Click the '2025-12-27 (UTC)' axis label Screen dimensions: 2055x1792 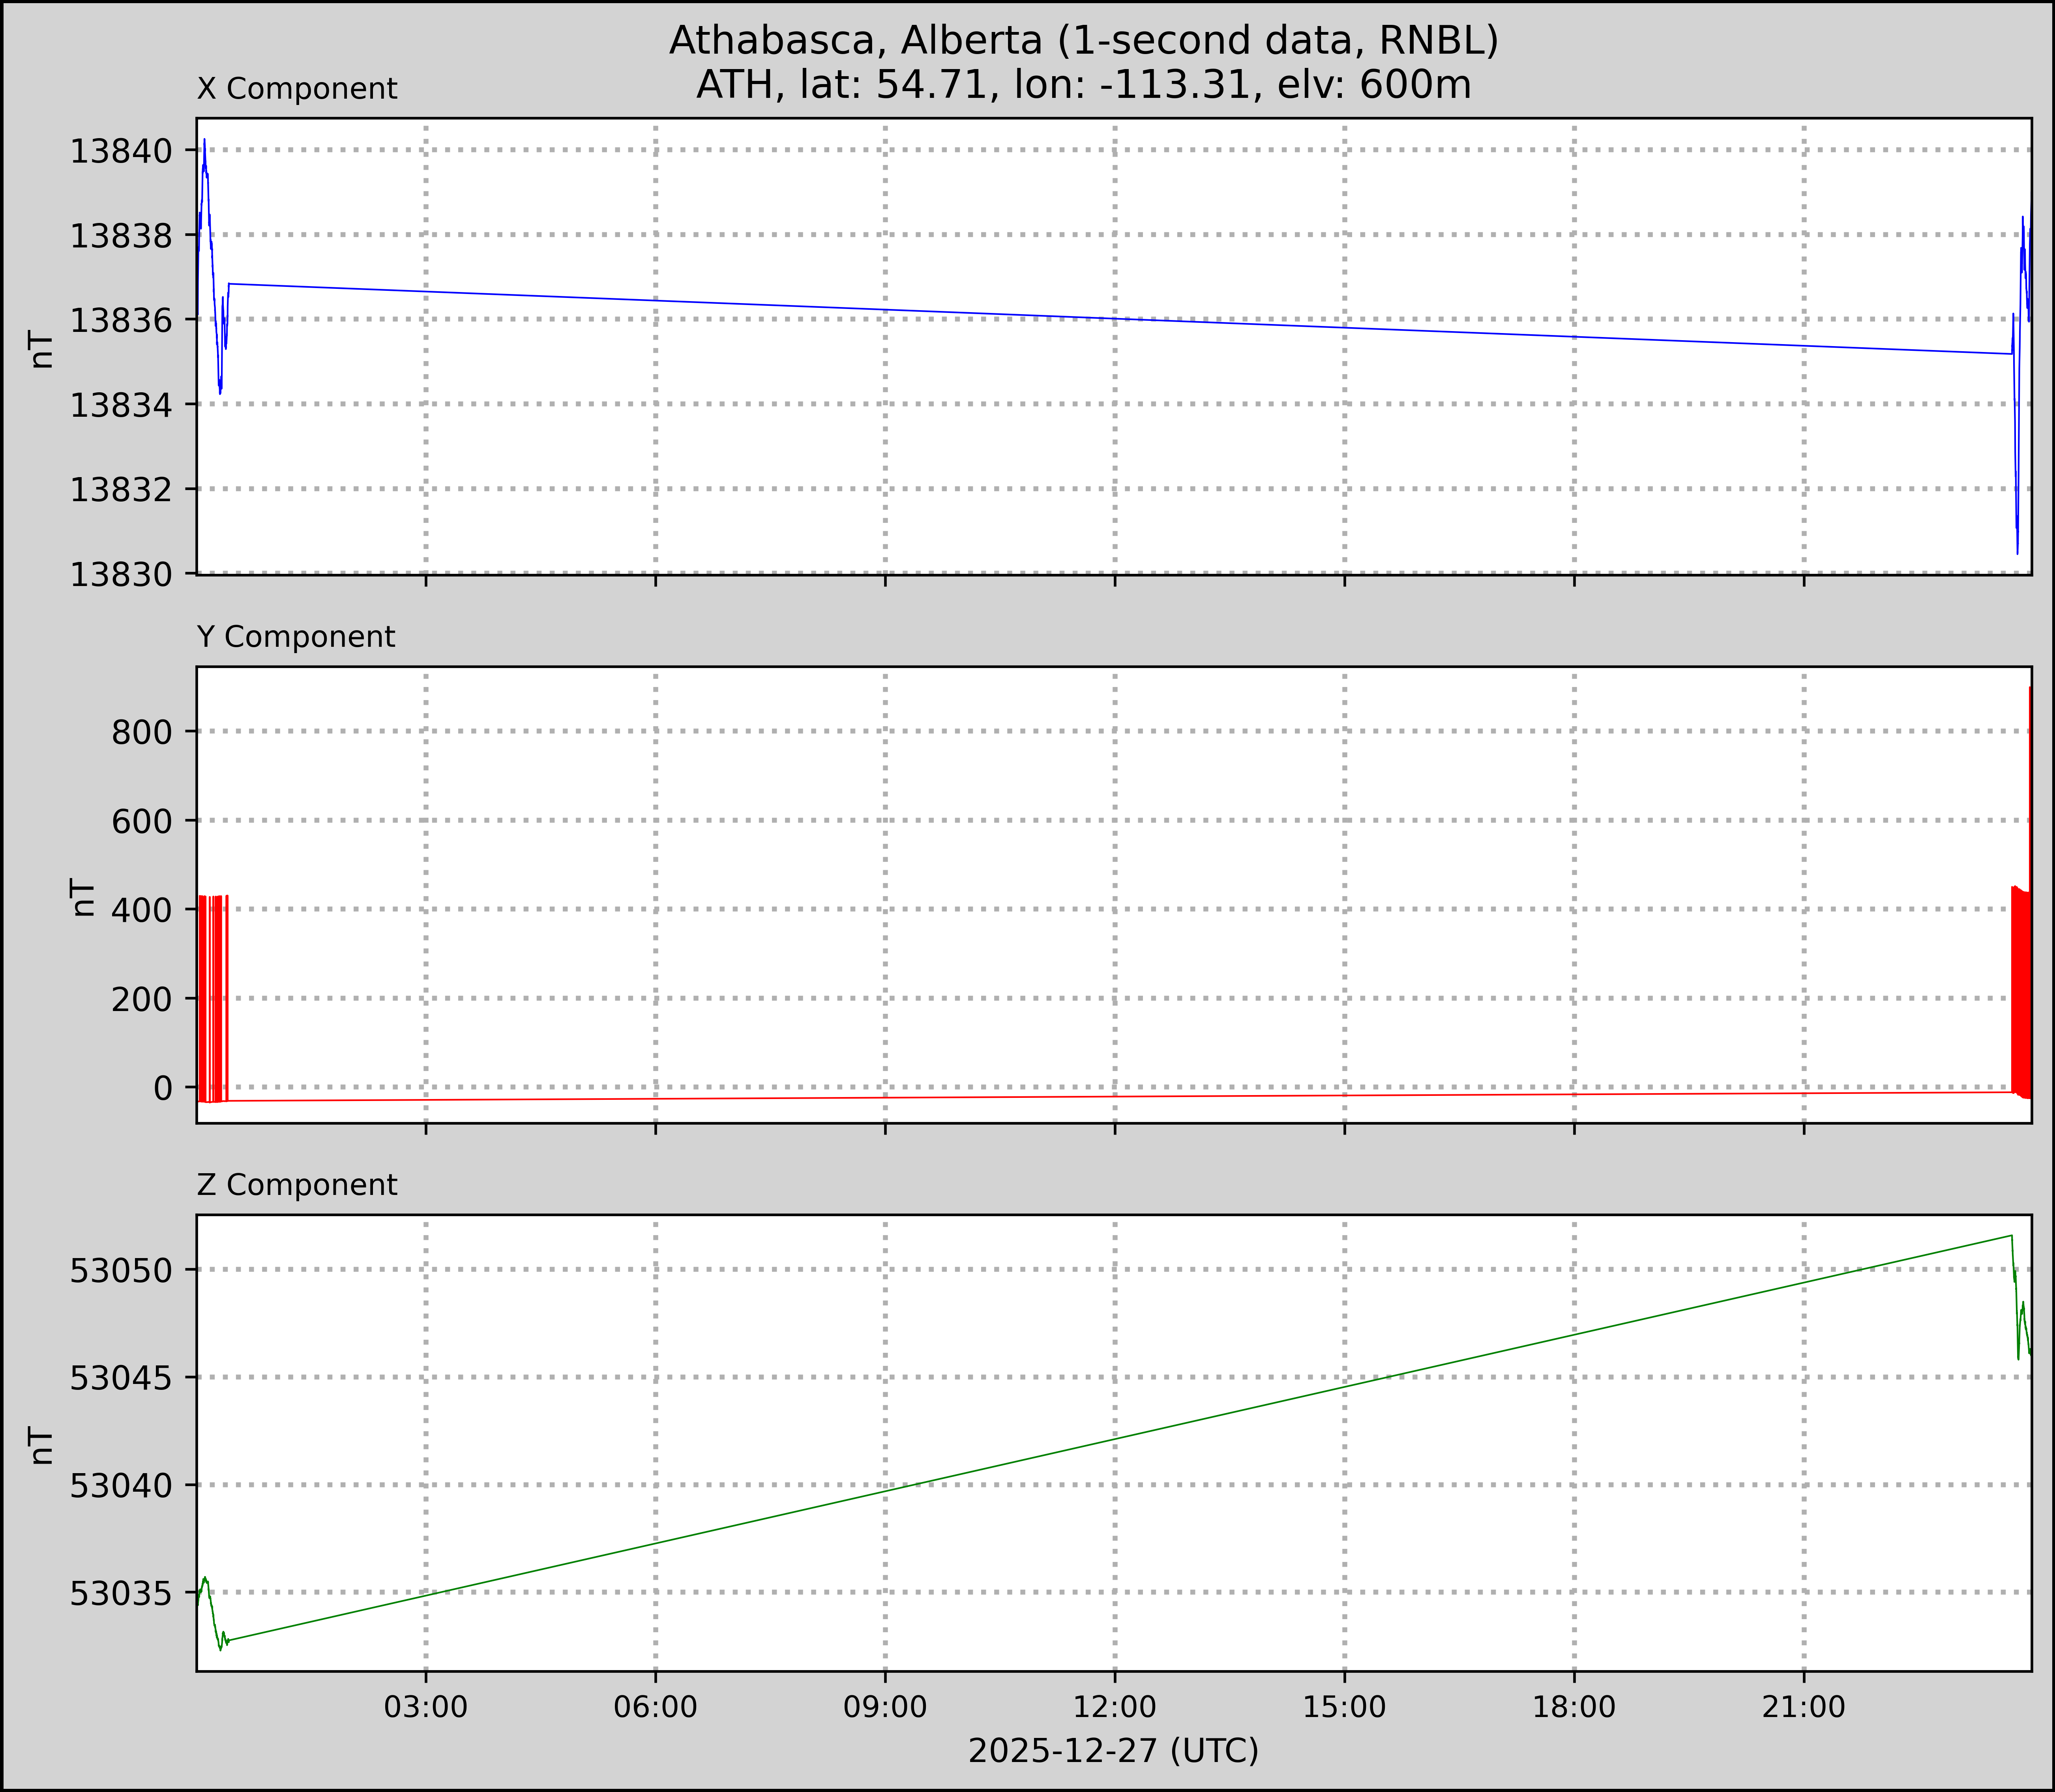[x=1113, y=1751]
